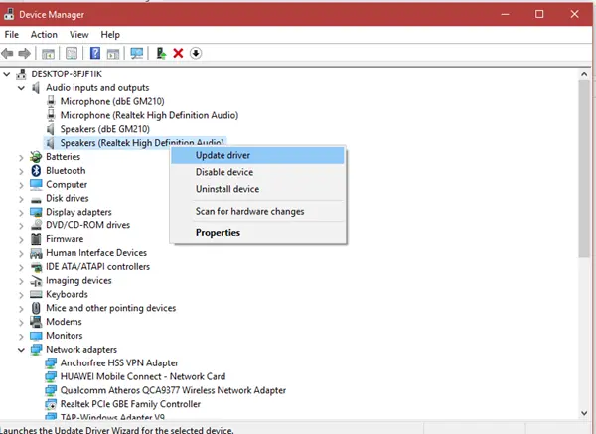Click the red X Uninstall device icon

(178, 53)
